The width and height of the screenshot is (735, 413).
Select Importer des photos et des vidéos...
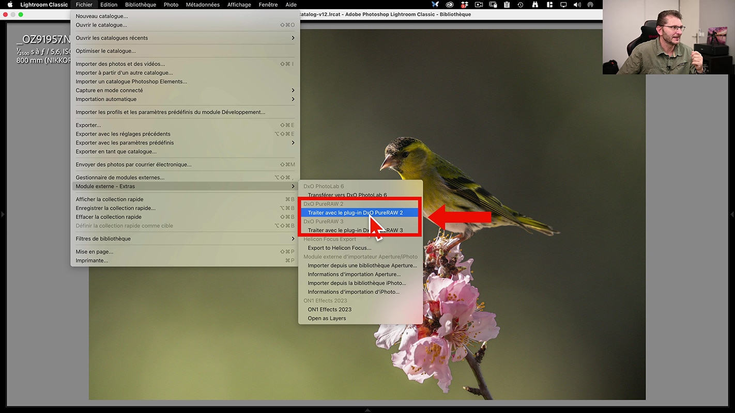(x=185, y=64)
